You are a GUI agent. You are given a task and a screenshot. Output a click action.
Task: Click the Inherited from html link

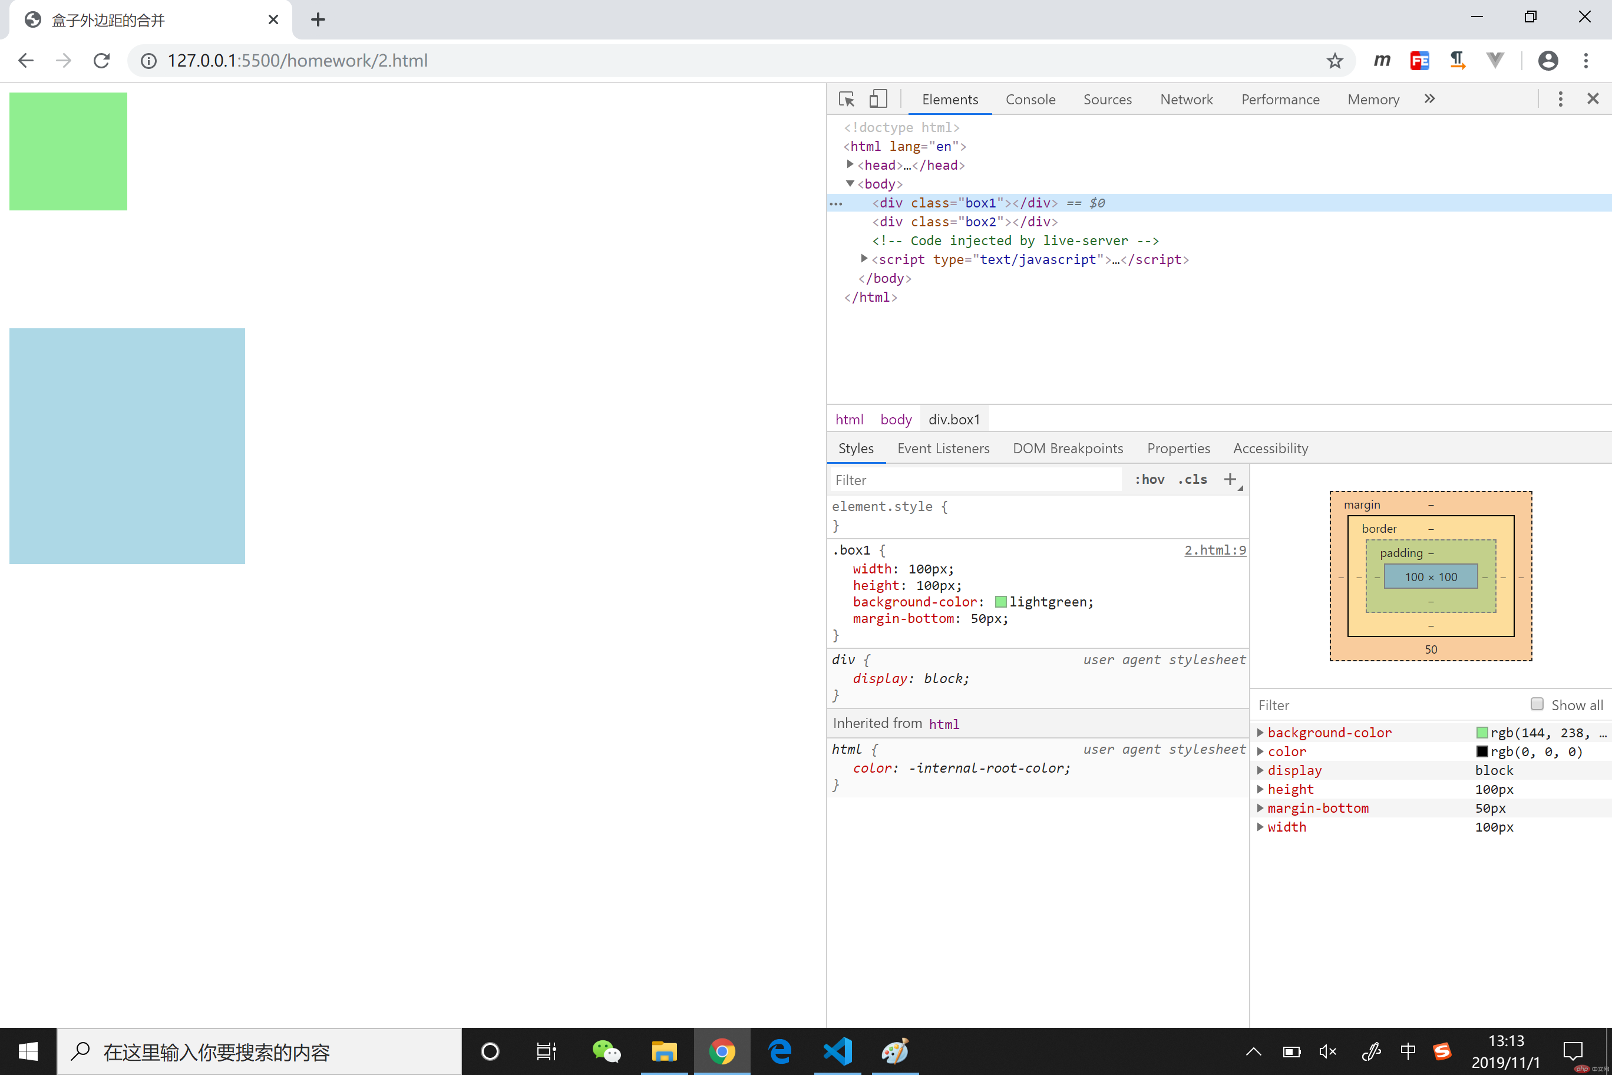click(x=944, y=724)
